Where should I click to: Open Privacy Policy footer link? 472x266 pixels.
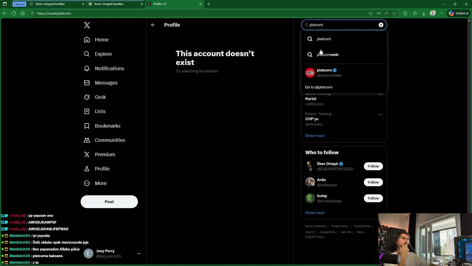point(340,226)
